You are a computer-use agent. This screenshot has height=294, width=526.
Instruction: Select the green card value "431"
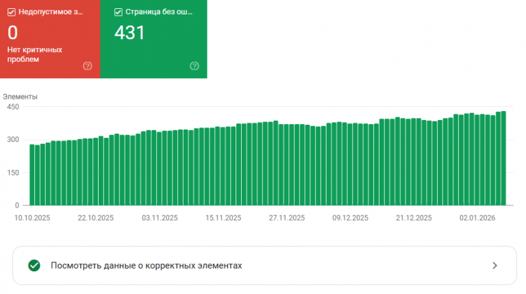click(x=129, y=33)
